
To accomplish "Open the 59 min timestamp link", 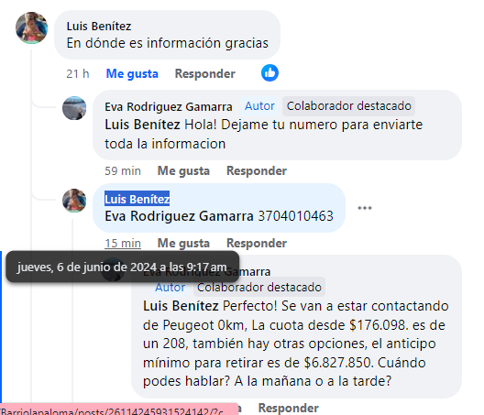I will pos(123,171).
